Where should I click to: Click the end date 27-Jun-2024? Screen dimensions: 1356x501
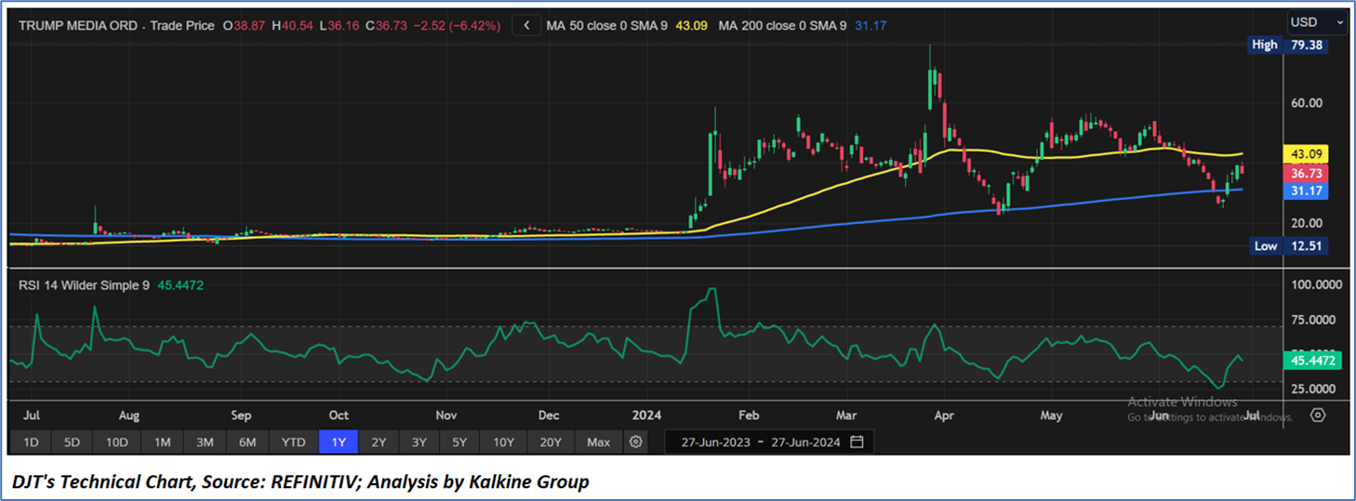804,442
